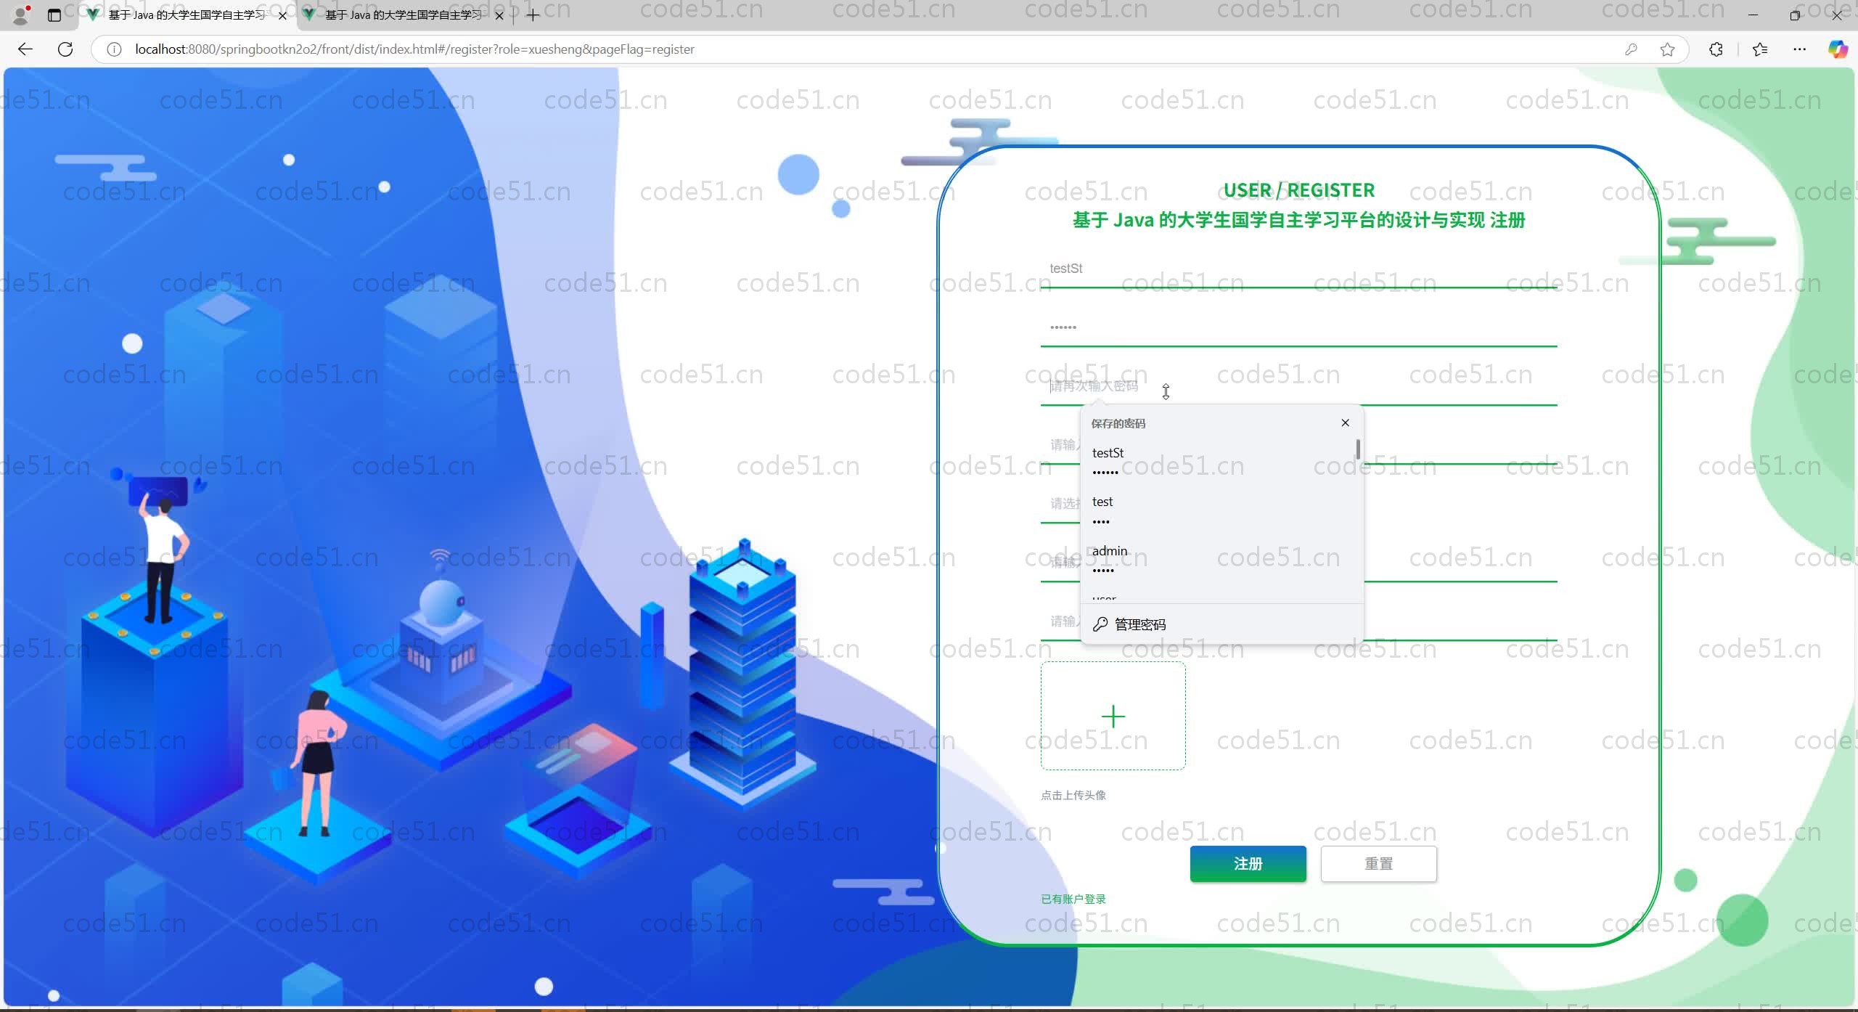The width and height of the screenshot is (1858, 1012).
Task: Open the browser extensions menu
Action: click(x=1716, y=49)
